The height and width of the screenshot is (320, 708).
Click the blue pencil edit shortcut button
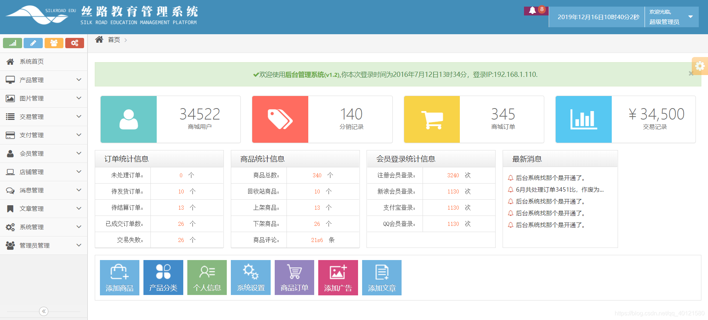[33, 43]
